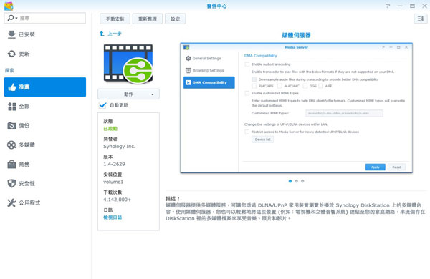Click the 備份 backup icon
430x279 pixels.
tap(11, 126)
